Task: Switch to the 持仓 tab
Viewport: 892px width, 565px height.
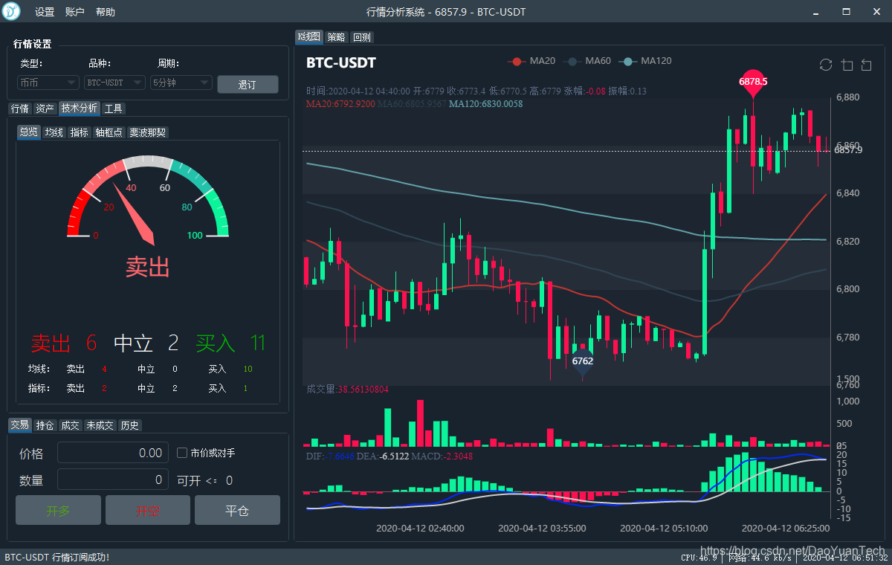Action: 45,425
